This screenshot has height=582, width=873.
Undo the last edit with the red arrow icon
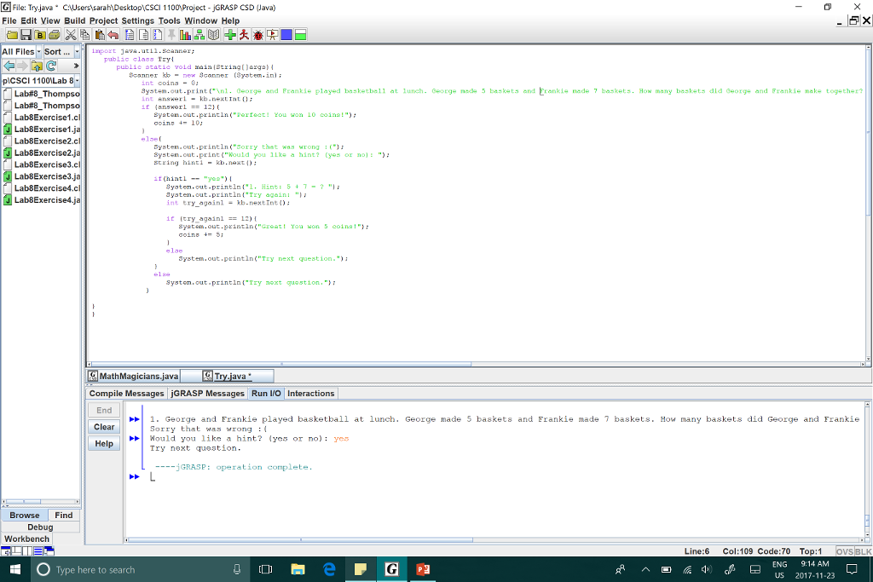click(x=113, y=34)
